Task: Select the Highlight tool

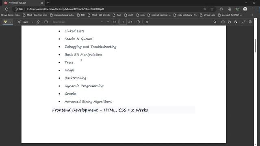Action: (x=5, y=22)
